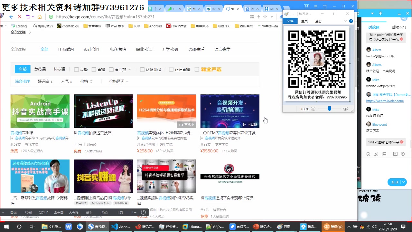Open the Paint 文件 menu
The width and height of the screenshot is (412, 232).
pos(290,21)
